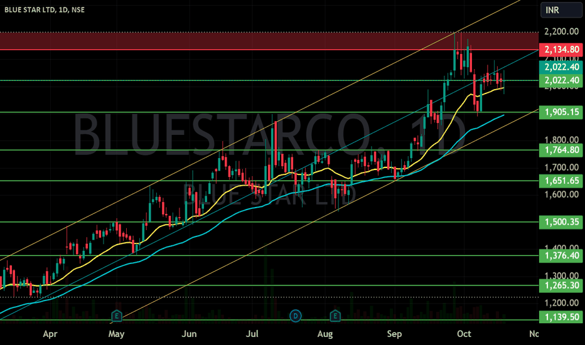Screen dimensions: 585x345
Task: Click the 1,200.00 price axis value
Action: 562,303
